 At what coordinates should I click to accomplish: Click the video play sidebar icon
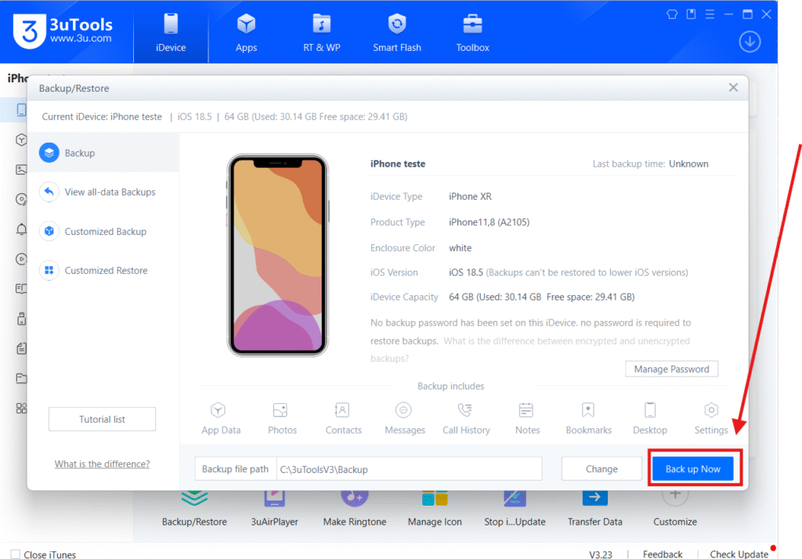(21, 259)
